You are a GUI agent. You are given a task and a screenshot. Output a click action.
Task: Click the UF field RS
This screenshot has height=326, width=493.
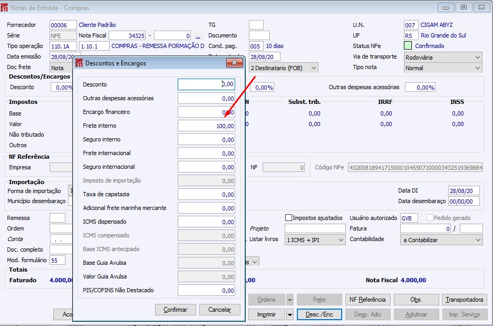click(x=411, y=35)
